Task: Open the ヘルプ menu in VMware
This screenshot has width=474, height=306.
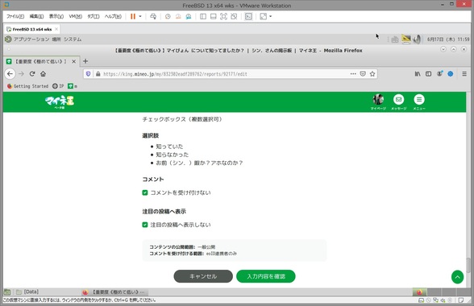Action: tap(113, 16)
